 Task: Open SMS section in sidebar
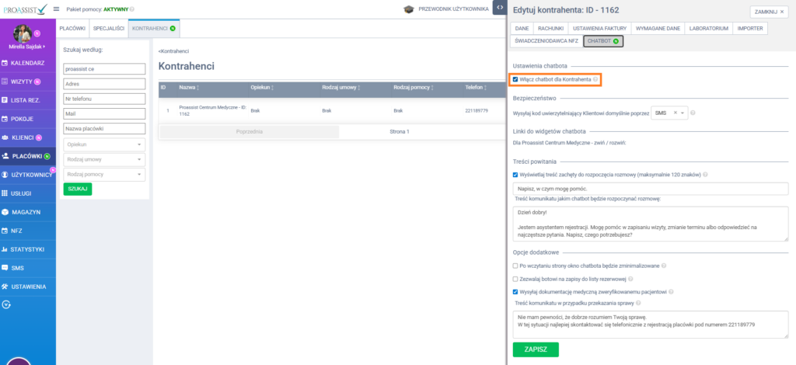click(x=17, y=268)
